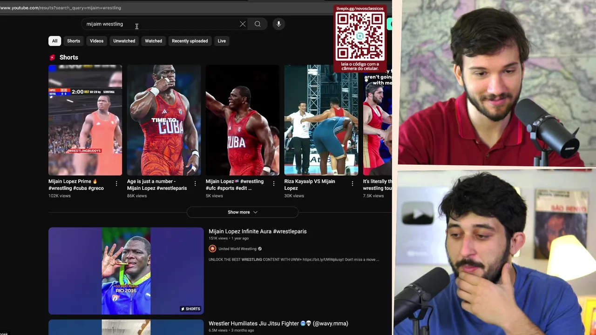This screenshot has width=596, height=335.
Task: Open 'Wrestler Humiliates Jiu Jitsu Fighter' title
Action: click(x=278, y=323)
